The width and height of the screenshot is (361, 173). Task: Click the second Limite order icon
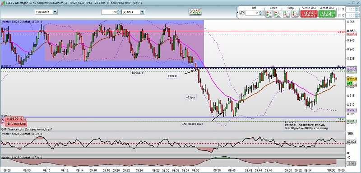pos(277,14)
